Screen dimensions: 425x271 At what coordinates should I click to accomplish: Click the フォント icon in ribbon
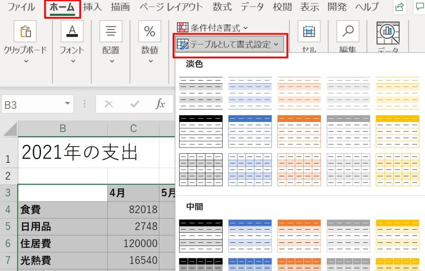click(x=72, y=32)
